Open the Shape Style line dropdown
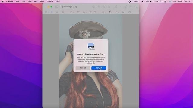 pos(104,12)
